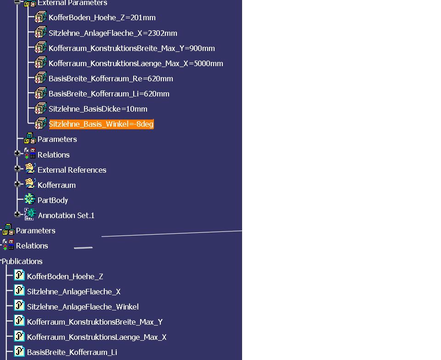Select the Publications node label
This screenshot has height=360, width=441.
[x=22, y=261]
